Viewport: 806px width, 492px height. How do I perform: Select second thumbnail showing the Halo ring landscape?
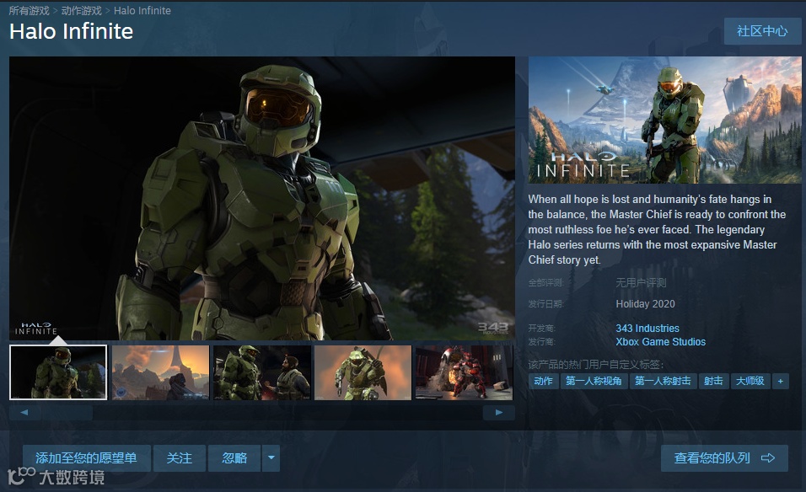160,372
